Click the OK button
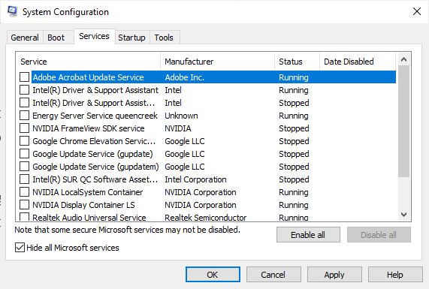This screenshot has height=289, width=429. [213, 275]
